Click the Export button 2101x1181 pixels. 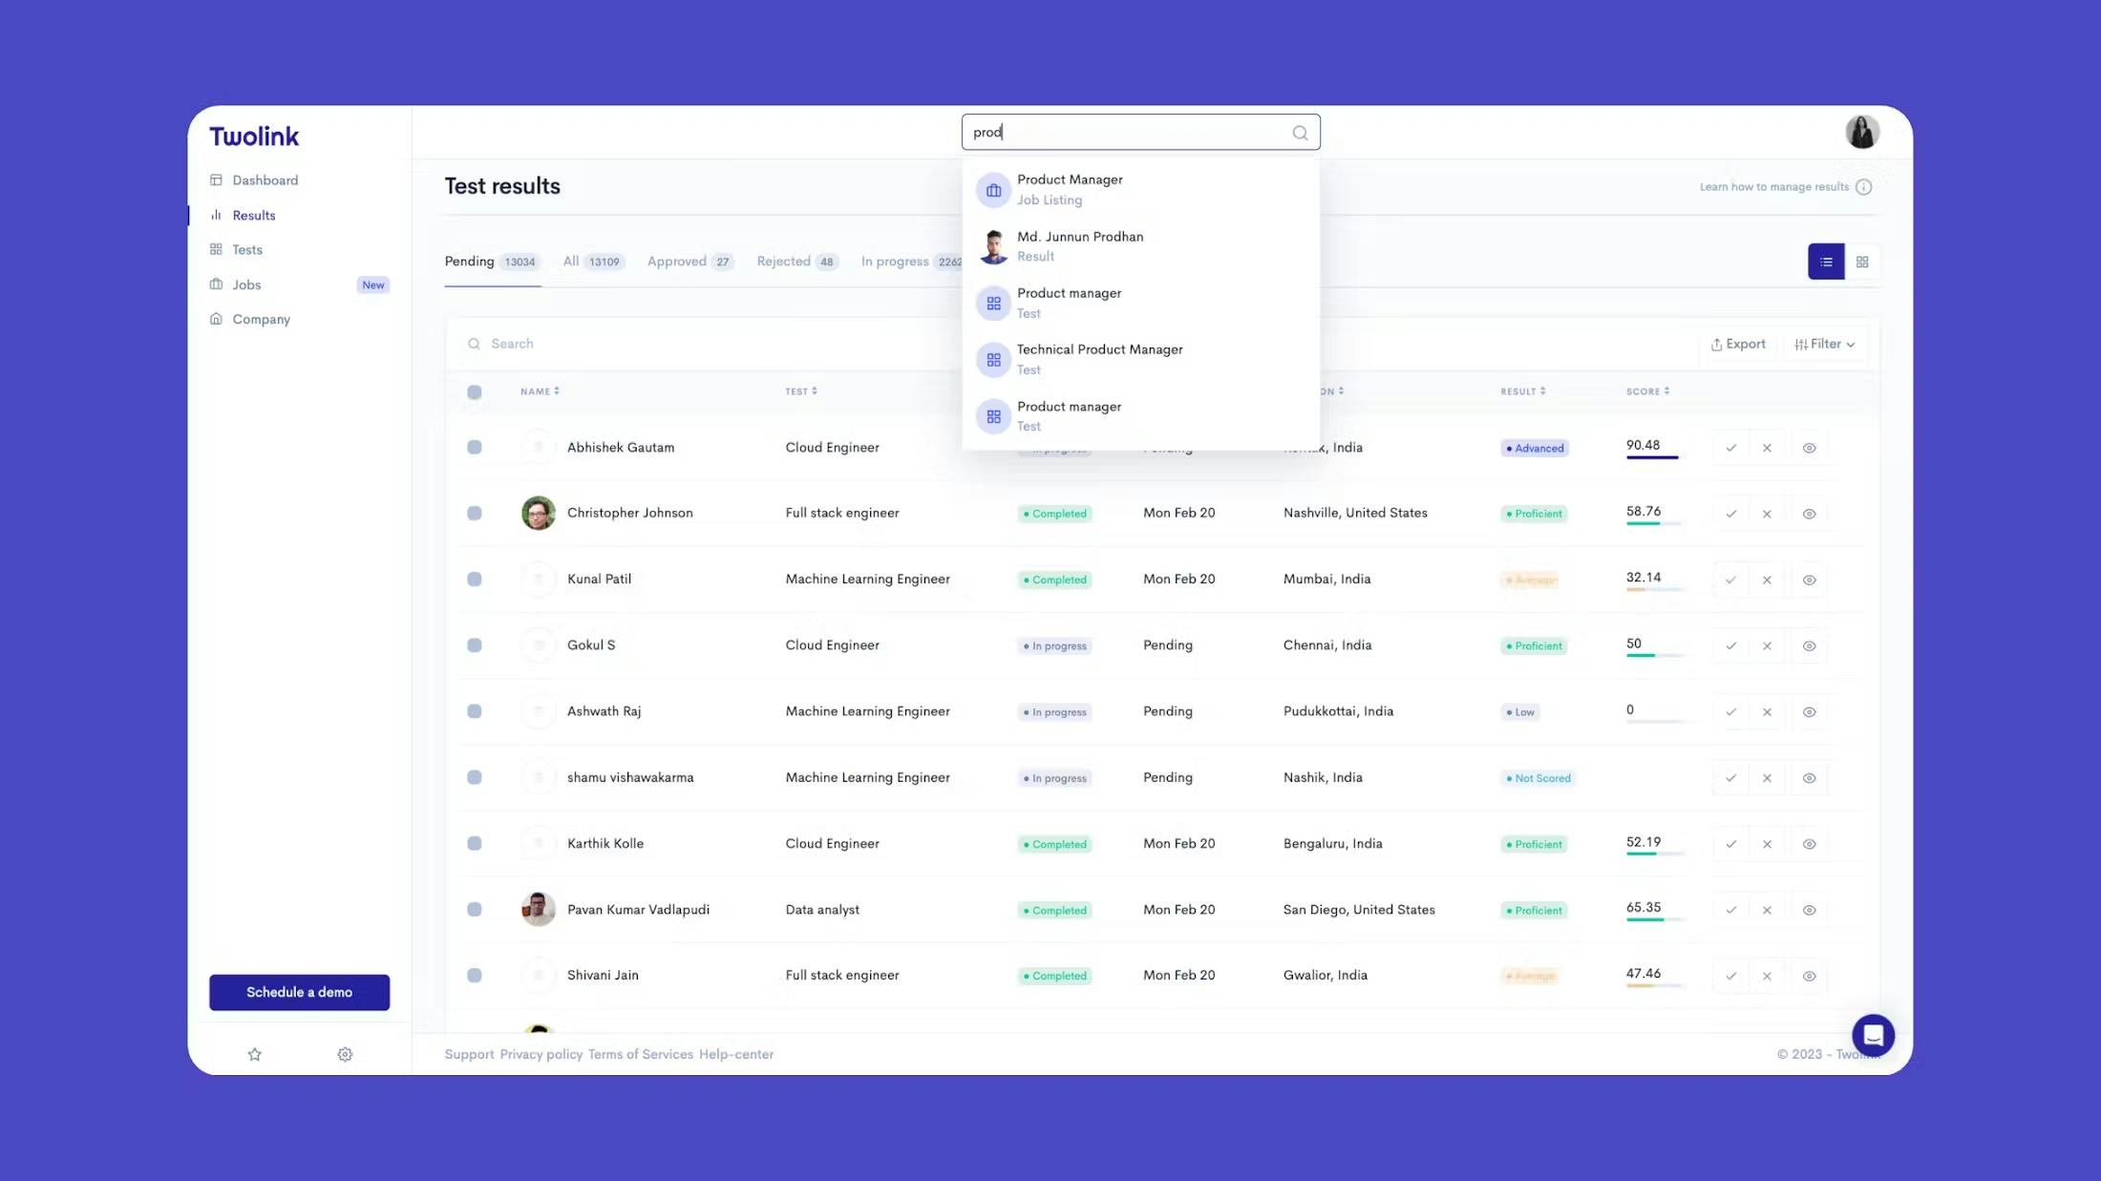[x=1737, y=344]
